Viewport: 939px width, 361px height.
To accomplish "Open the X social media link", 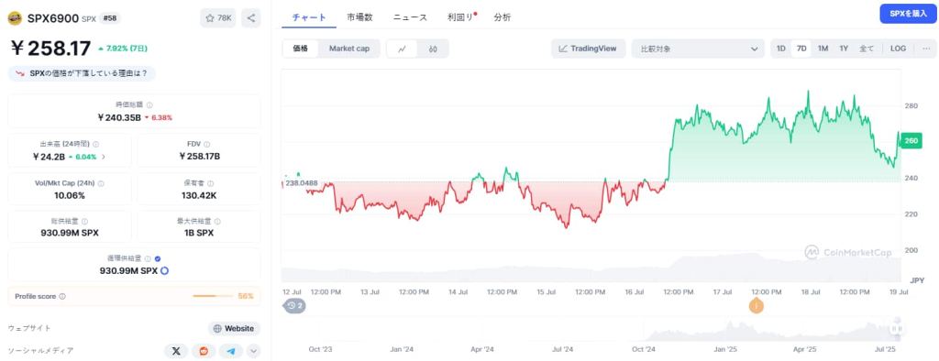I will pos(176,351).
